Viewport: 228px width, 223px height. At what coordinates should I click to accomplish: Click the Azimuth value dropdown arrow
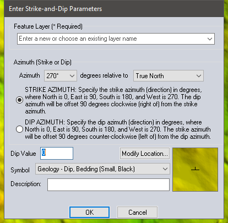pyautogui.click(x=72, y=76)
